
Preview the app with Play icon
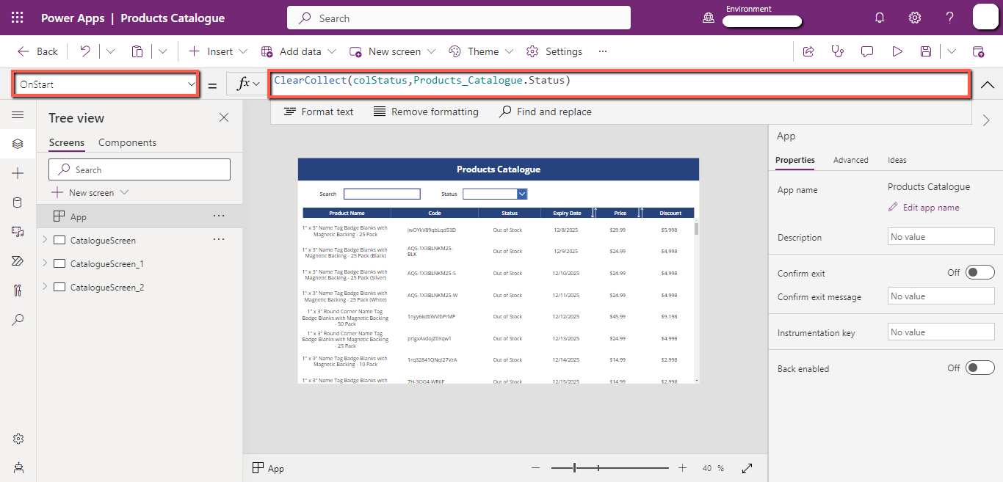click(x=897, y=51)
